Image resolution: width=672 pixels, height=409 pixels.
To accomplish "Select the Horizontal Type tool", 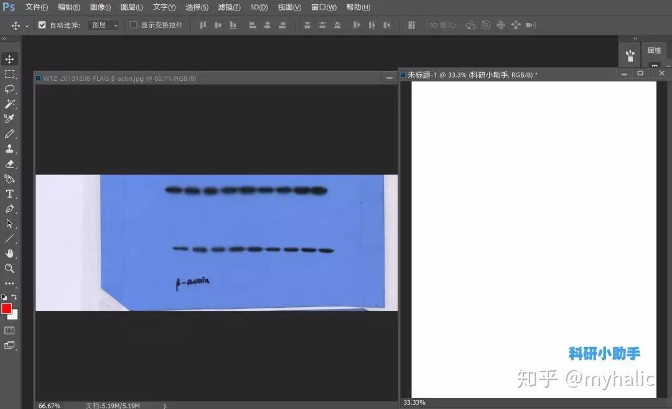I will (x=9, y=193).
